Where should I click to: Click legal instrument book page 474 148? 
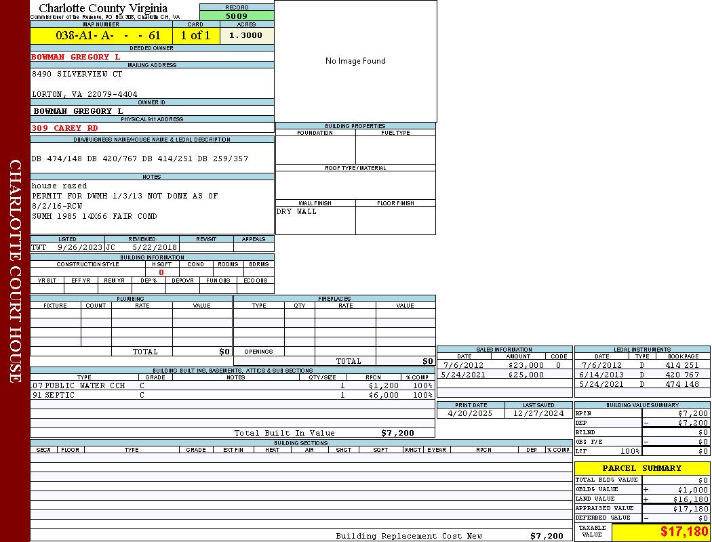[x=681, y=384]
